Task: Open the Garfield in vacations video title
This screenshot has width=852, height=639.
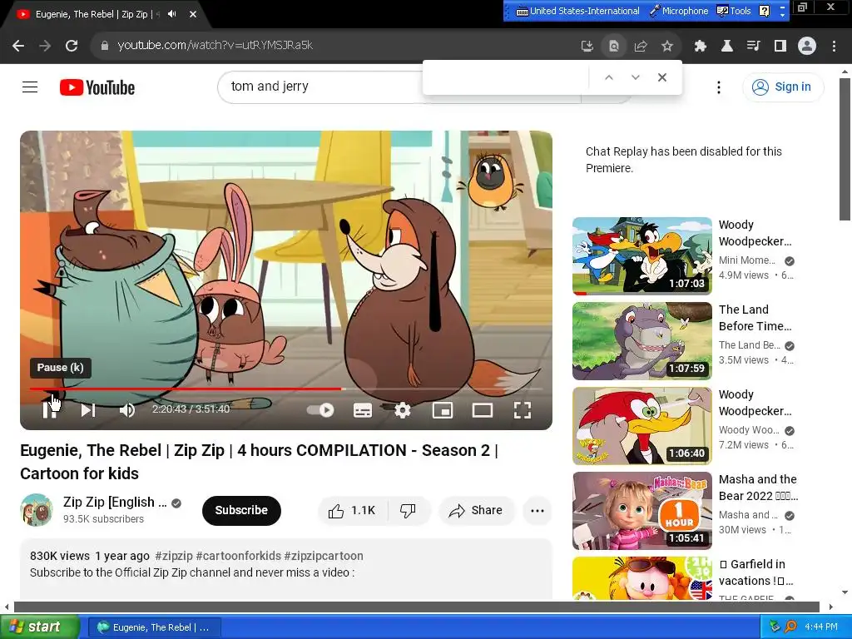Action: click(x=757, y=572)
